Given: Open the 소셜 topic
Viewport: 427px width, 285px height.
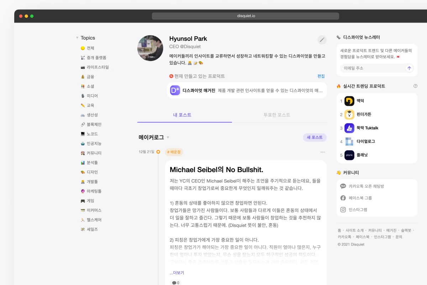Looking at the screenshot, I should [x=88, y=86].
